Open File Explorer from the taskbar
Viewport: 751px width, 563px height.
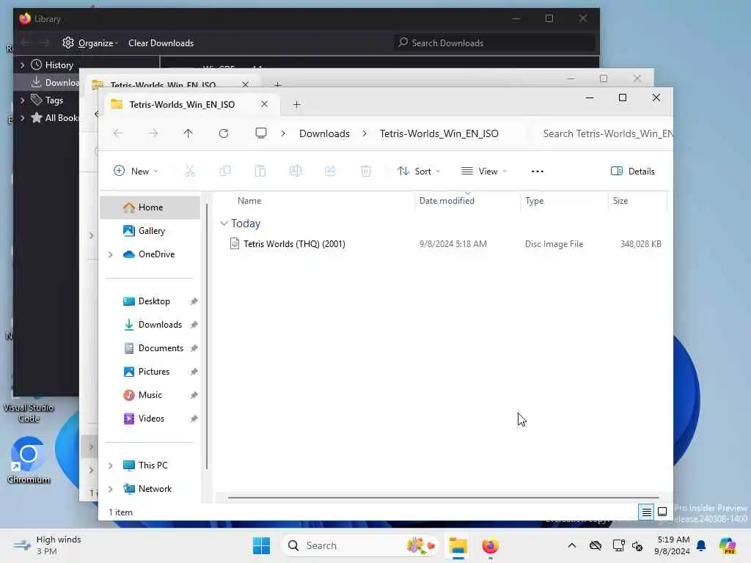[x=458, y=545]
